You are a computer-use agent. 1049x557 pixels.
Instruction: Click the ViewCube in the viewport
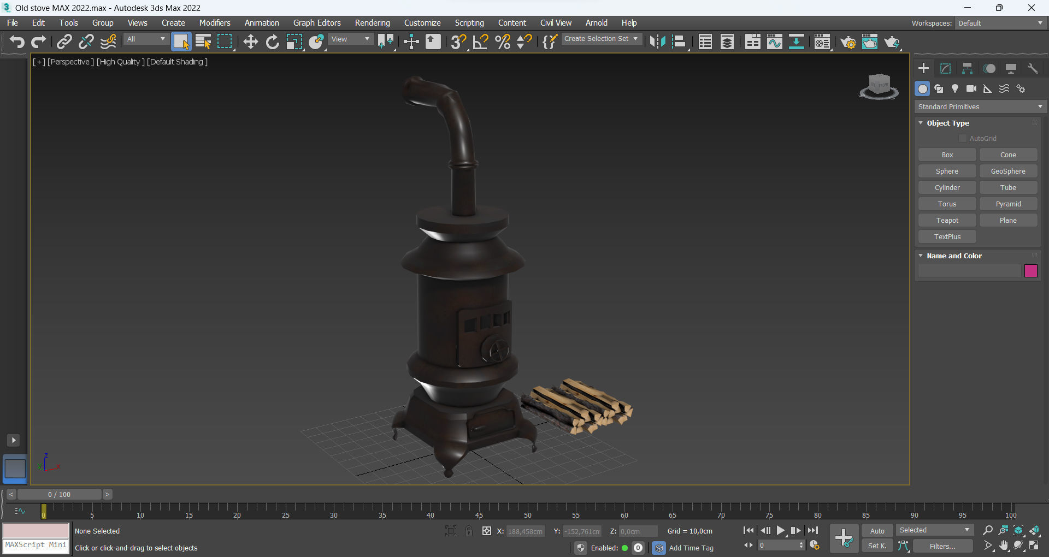pyautogui.click(x=879, y=86)
